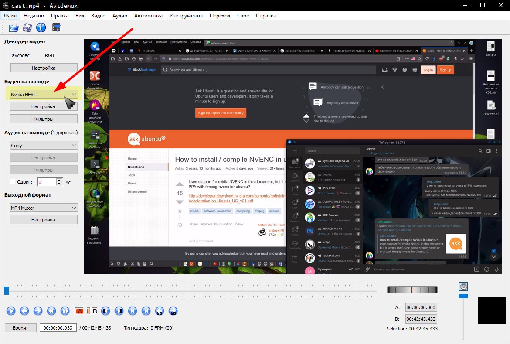The height and width of the screenshot is (344, 510).
Task: Search for previous black frame
Action: coord(105,311)
